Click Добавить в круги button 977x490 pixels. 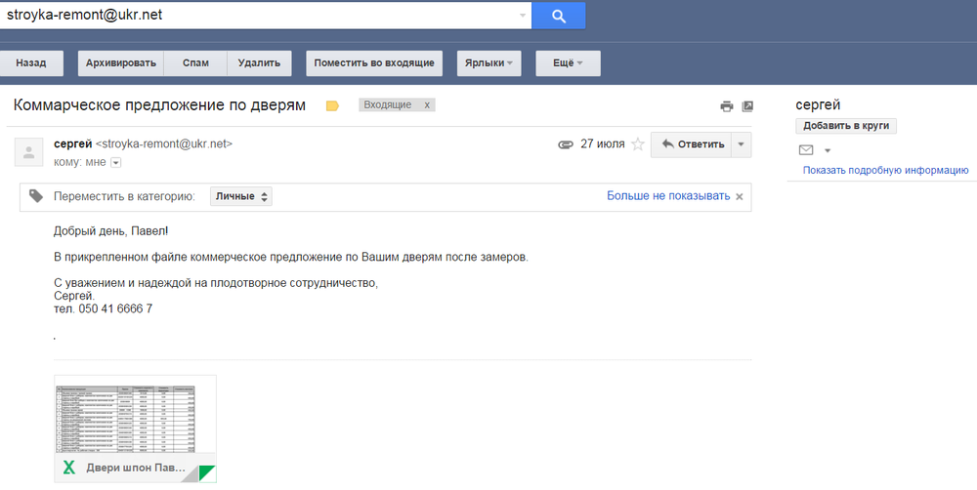tap(845, 126)
